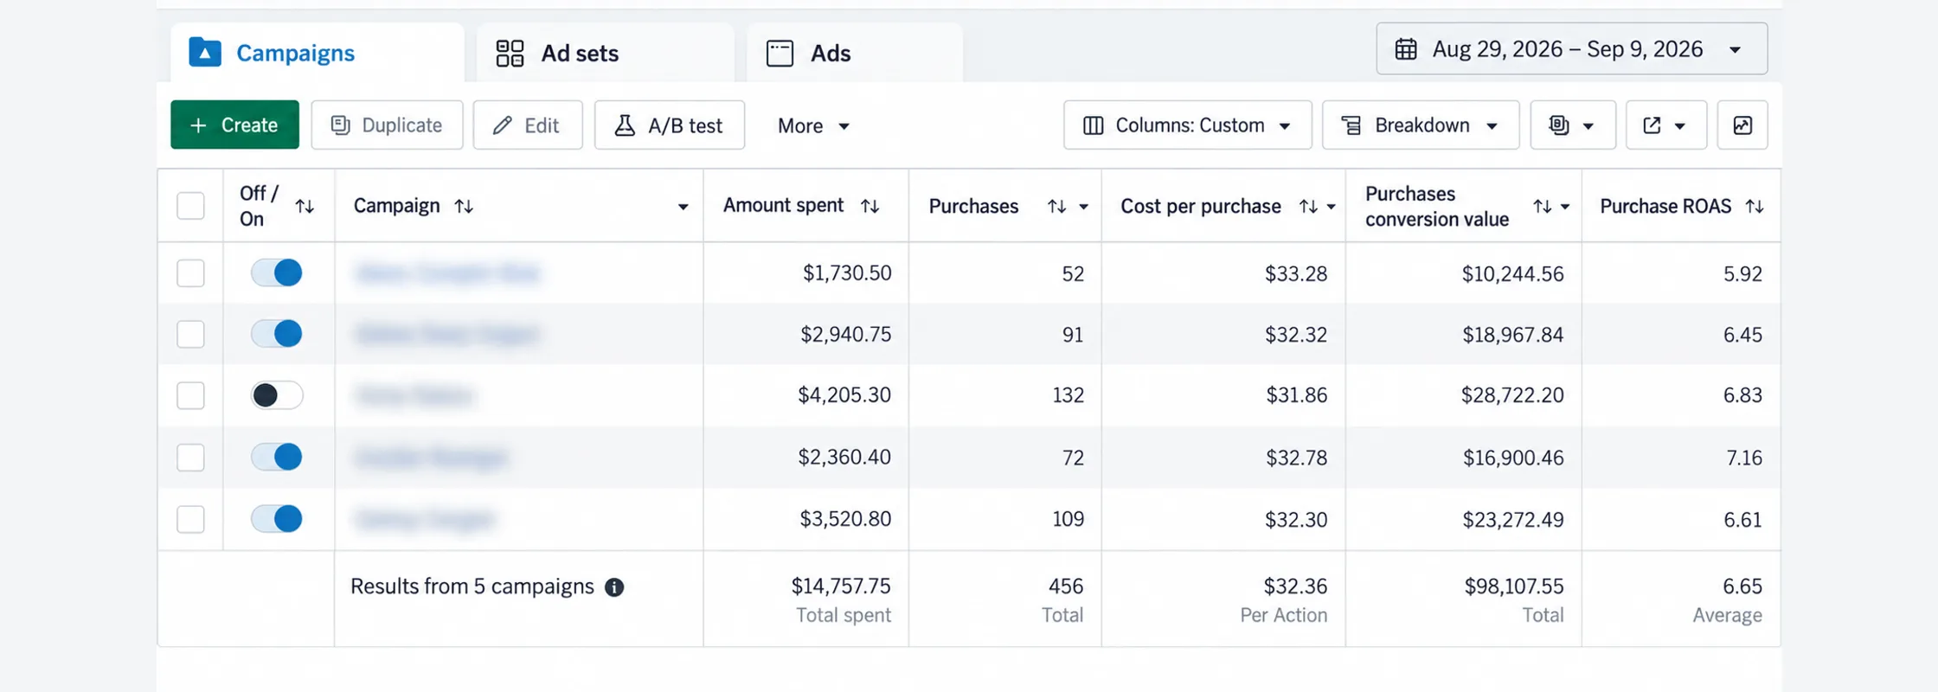
Task: Toggle off the campaign with $2,940.75 spent
Action: (277, 333)
